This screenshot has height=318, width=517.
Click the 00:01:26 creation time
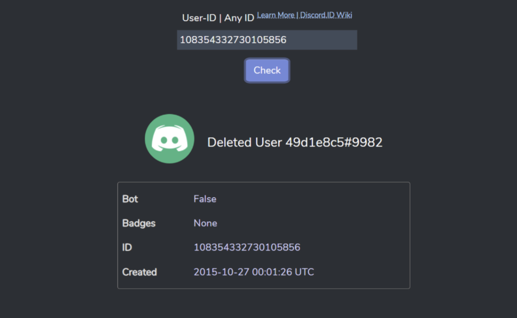[x=271, y=272]
